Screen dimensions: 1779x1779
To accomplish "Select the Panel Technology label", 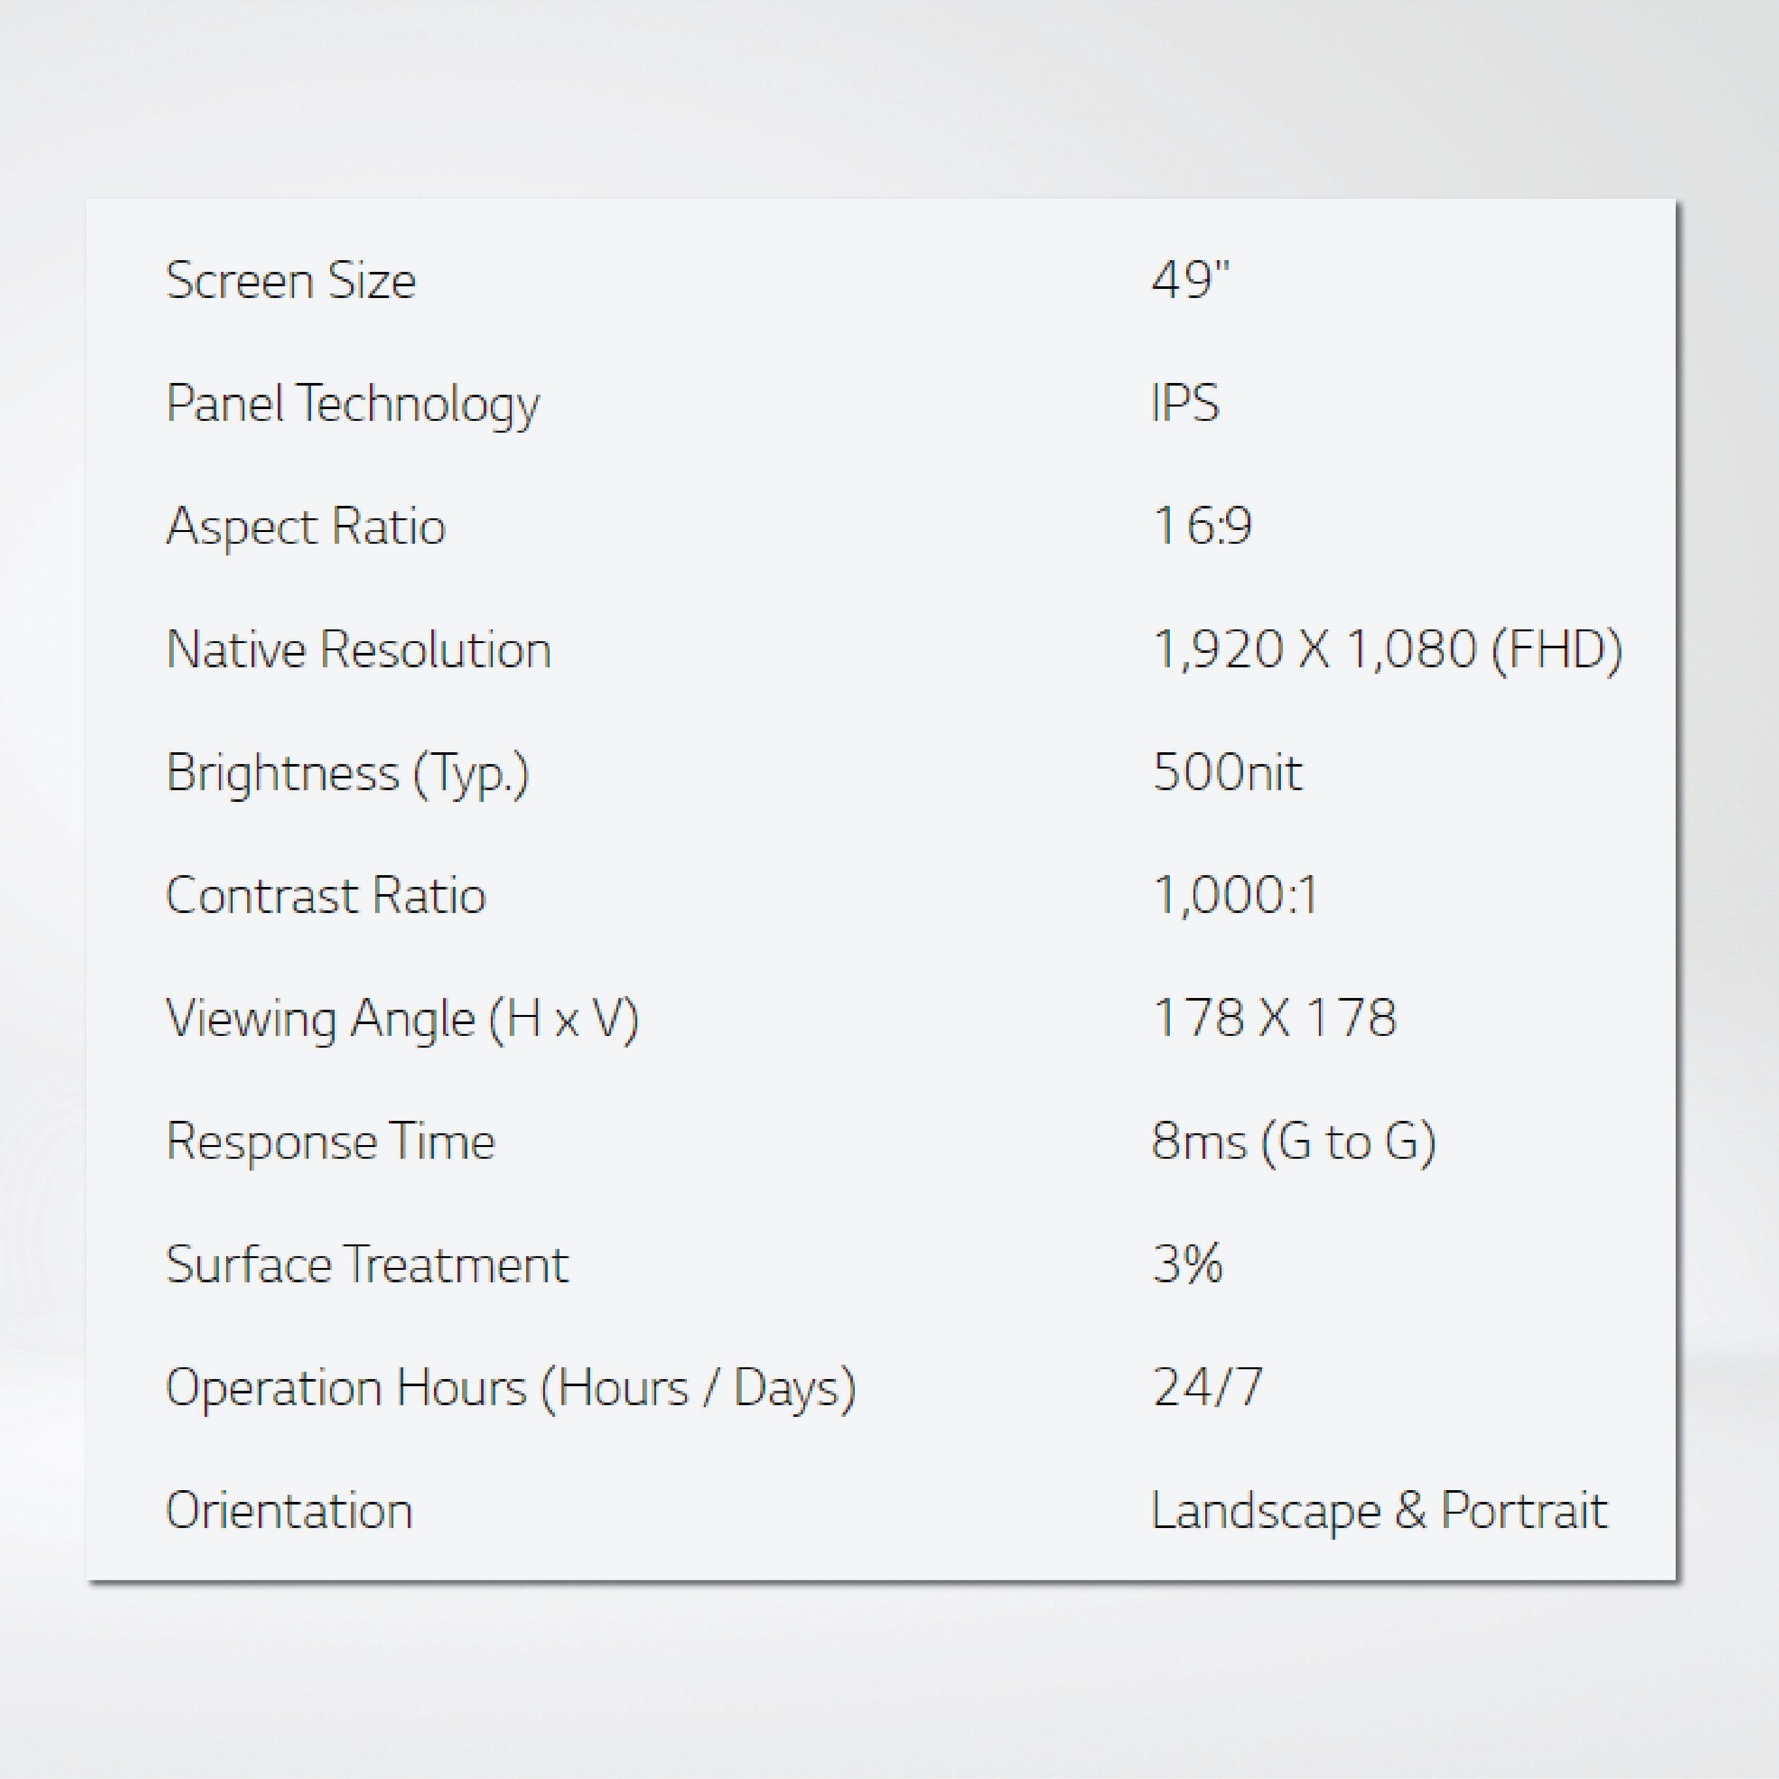I will [353, 405].
